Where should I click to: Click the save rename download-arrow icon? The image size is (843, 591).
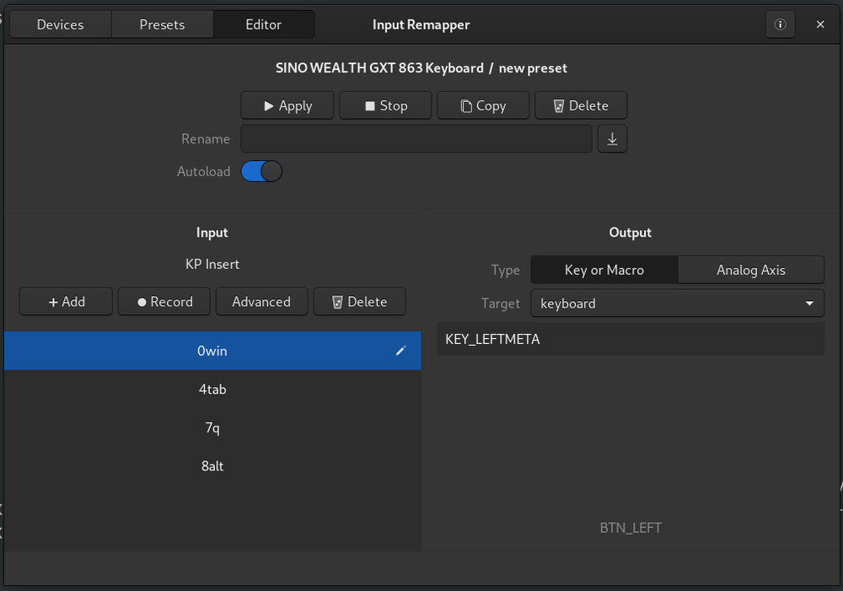(612, 139)
